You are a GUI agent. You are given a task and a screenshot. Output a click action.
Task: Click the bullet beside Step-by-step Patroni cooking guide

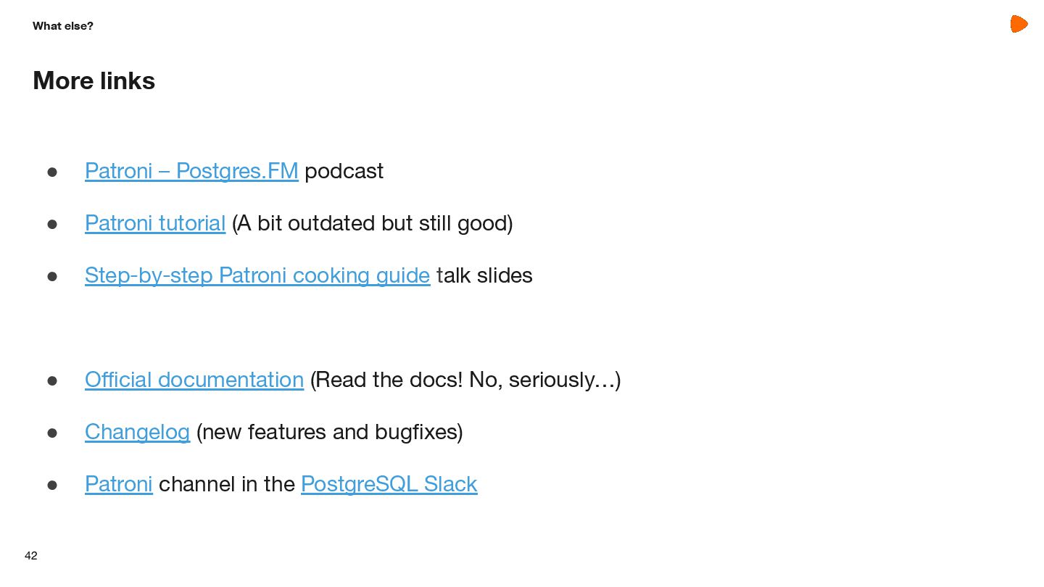(52, 276)
